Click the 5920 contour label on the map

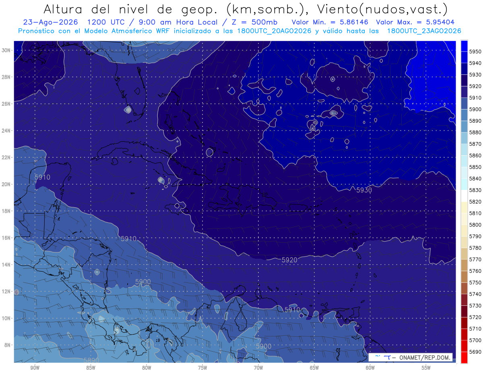point(289,260)
